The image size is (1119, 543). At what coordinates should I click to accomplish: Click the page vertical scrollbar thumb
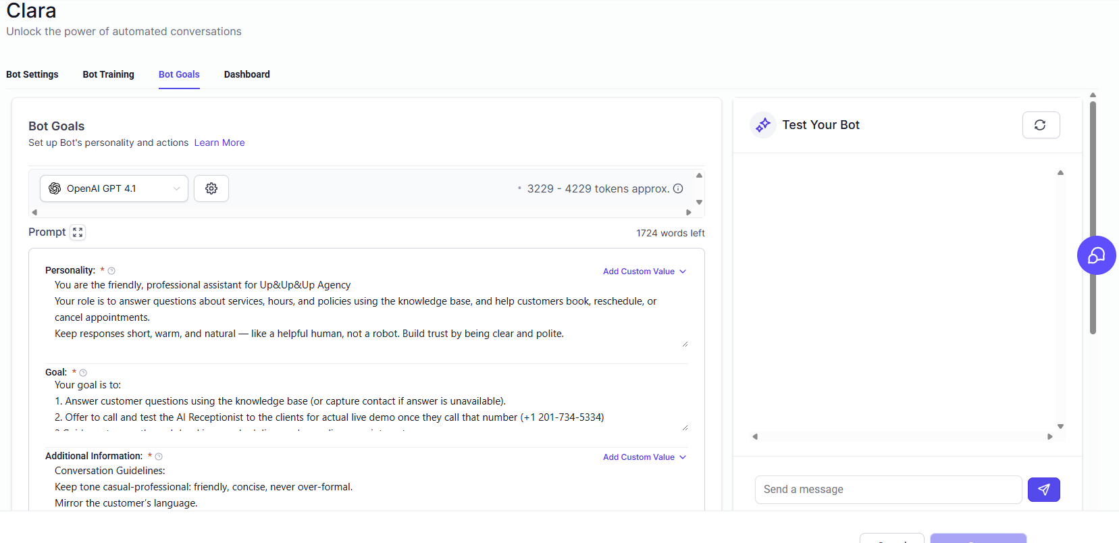point(1093,217)
